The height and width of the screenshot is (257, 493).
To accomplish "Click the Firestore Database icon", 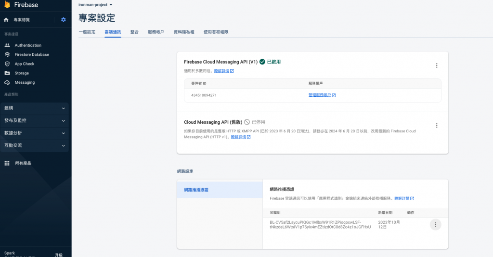I will (7, 54).
